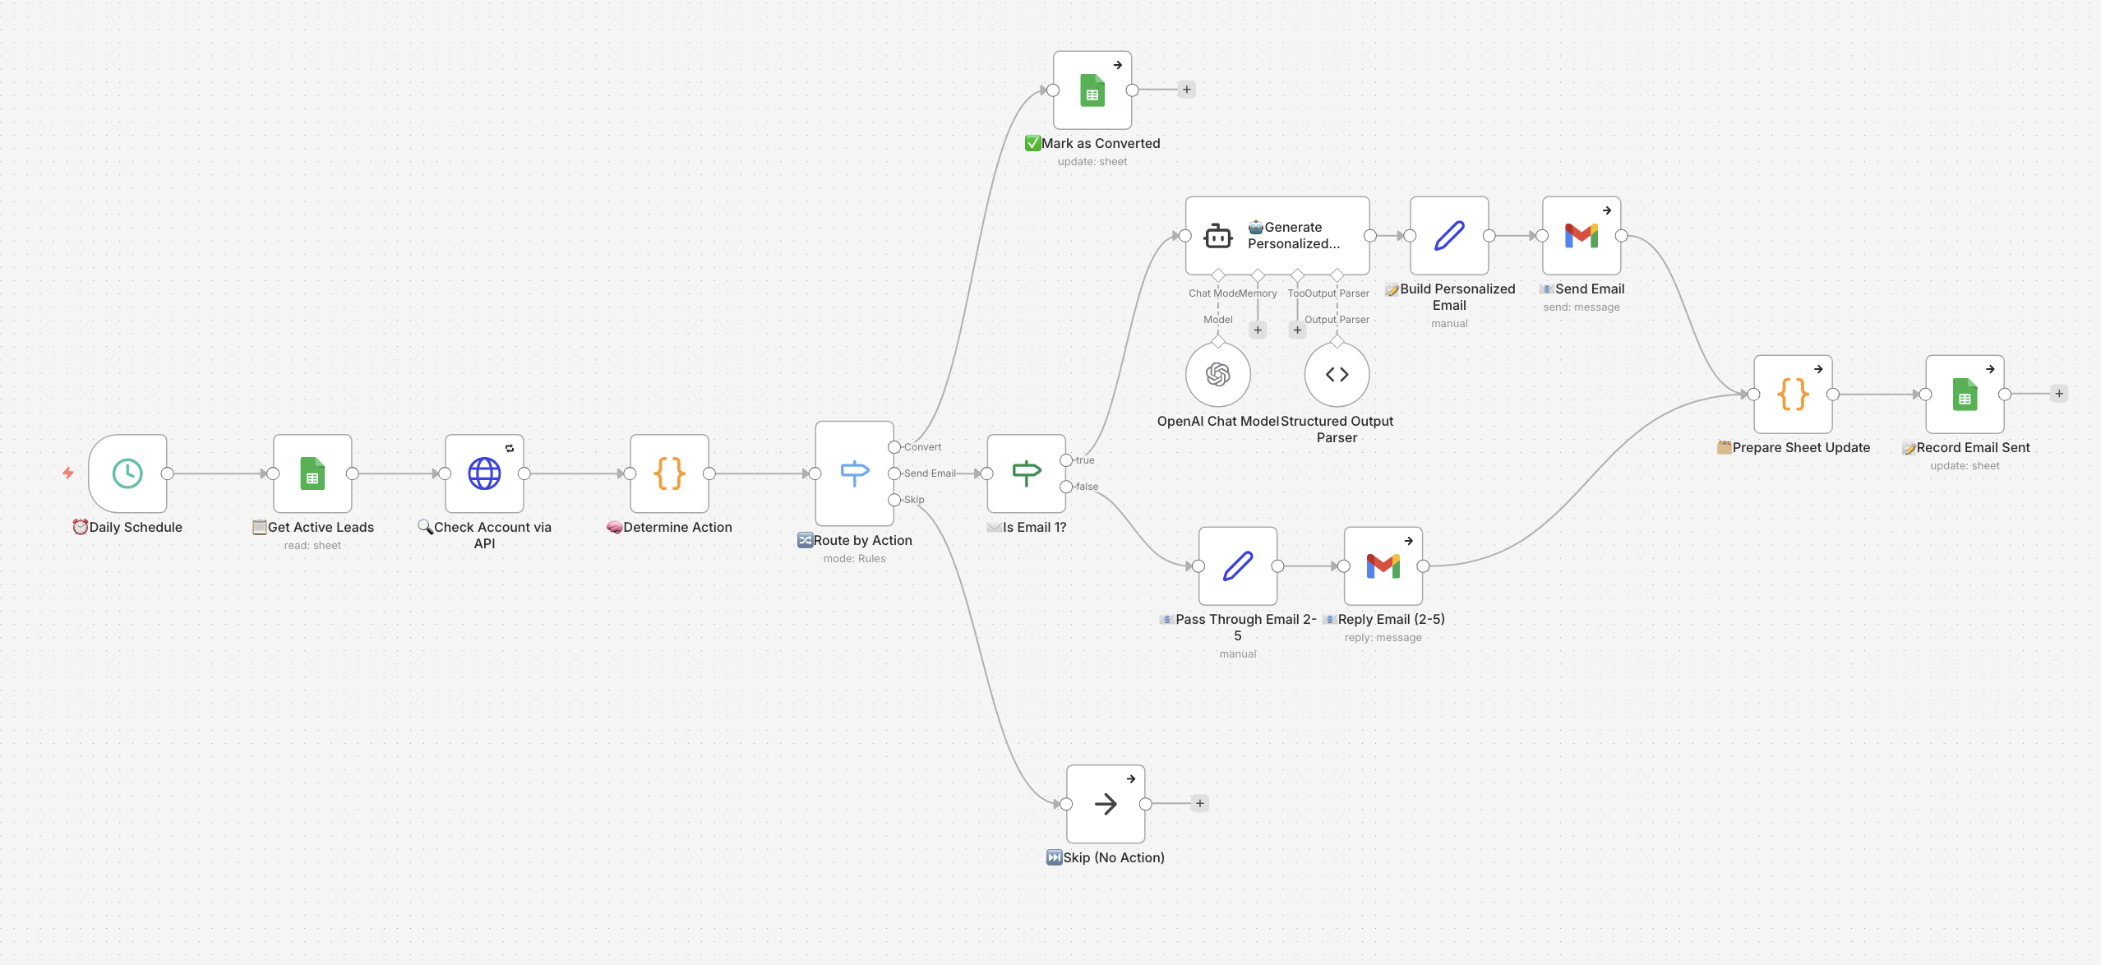Open the Pass Through Email 2-5 node

[x=1237, y=565]
